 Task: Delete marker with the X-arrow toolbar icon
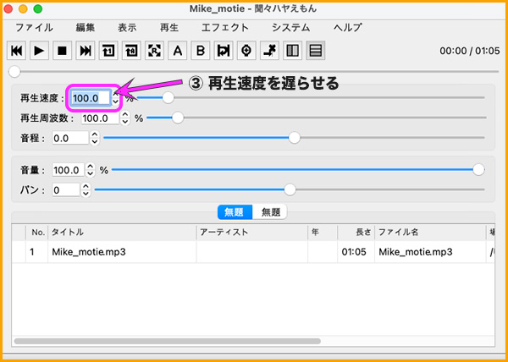[269, 51]
